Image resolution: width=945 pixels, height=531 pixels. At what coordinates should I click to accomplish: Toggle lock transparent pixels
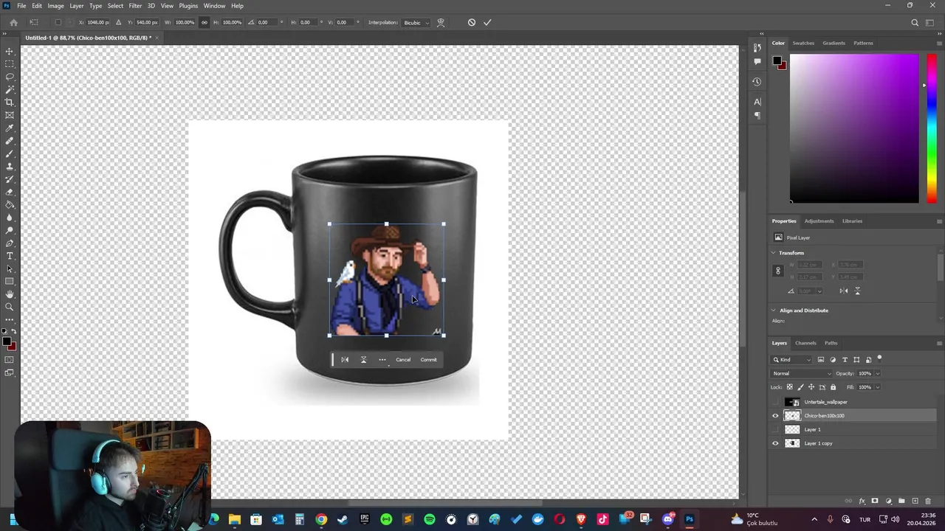(789, 387)
